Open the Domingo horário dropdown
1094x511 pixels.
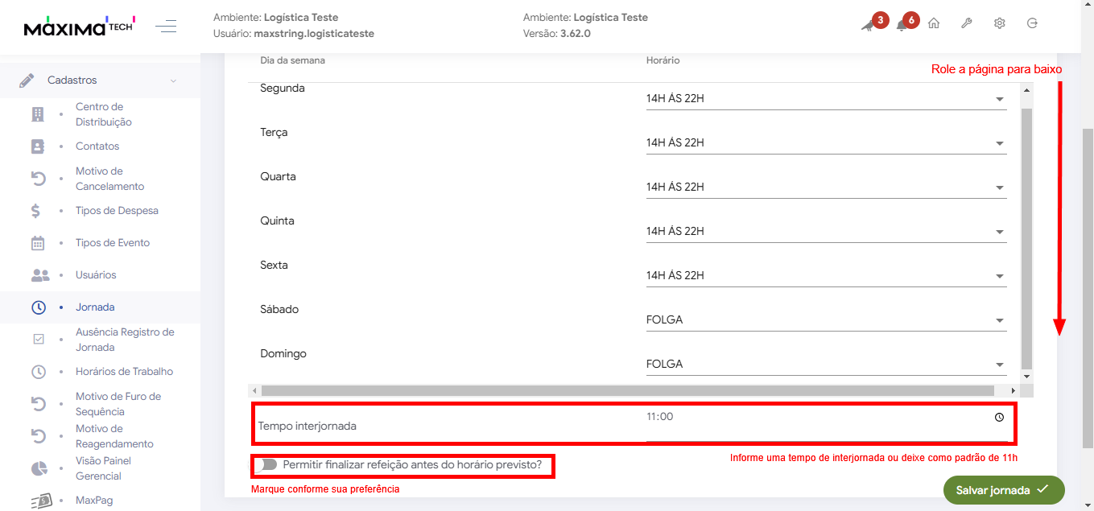coord(826,365)
